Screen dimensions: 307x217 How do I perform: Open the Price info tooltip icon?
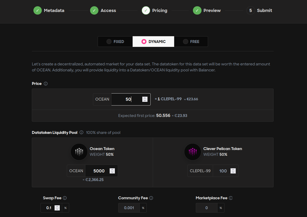tap(46, 84)
